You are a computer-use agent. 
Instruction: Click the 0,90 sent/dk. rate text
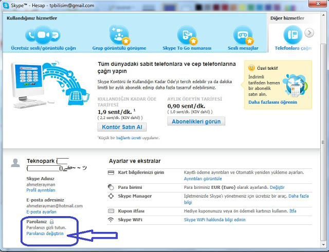[186, 106]
